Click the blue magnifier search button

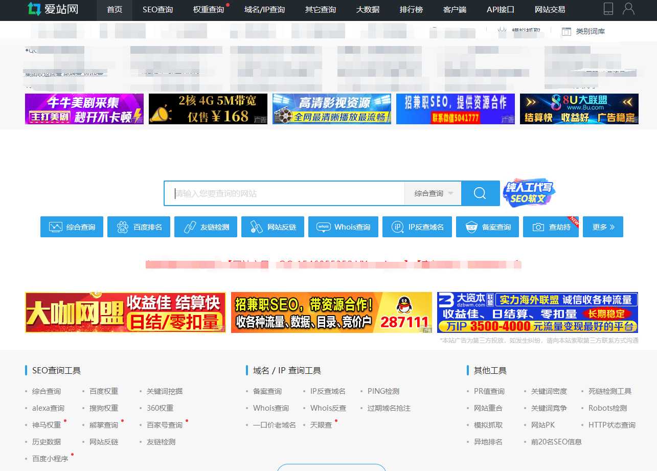[480, 193]
